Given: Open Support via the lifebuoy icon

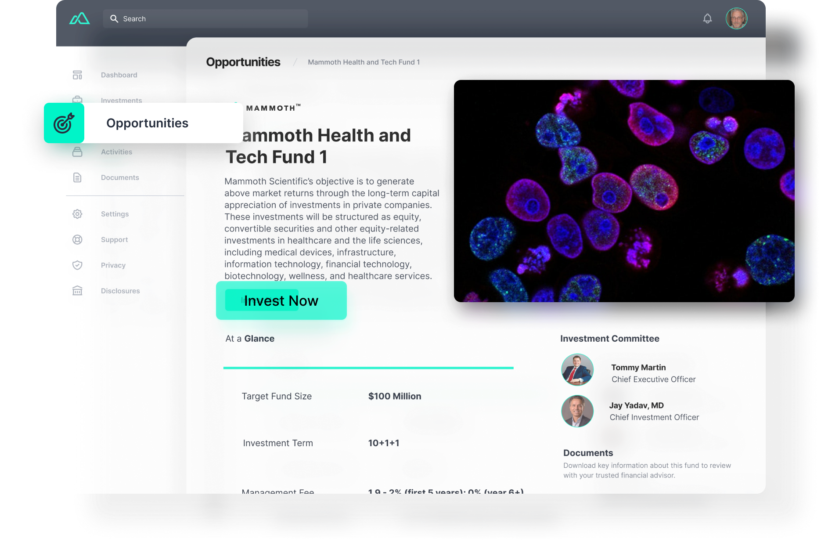Looking at the screenshot, I should [77, 240].
